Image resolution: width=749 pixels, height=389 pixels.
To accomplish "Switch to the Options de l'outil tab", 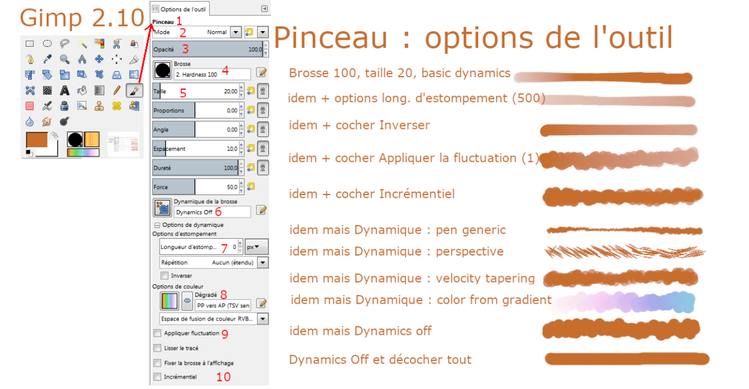I will 180,9.
